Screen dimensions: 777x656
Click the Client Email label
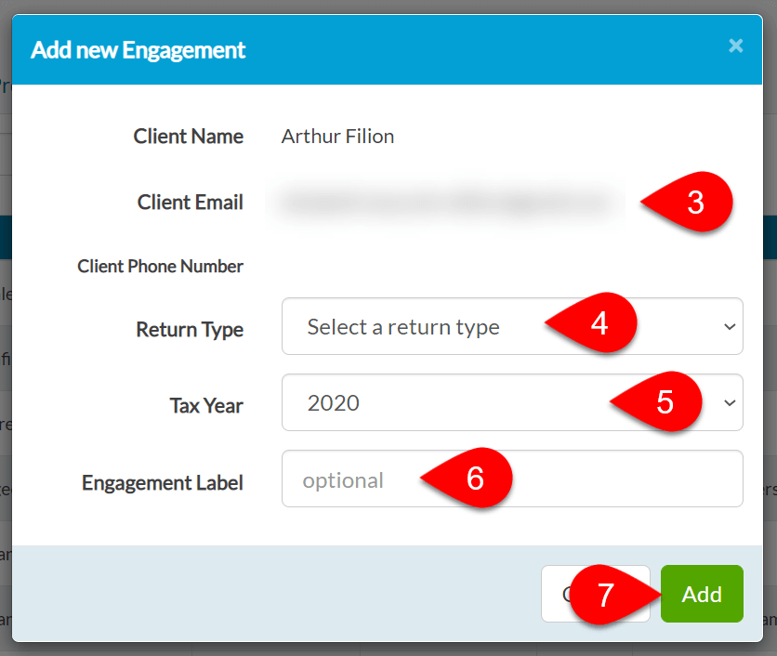pyautogui.click(x=191, y=203)
